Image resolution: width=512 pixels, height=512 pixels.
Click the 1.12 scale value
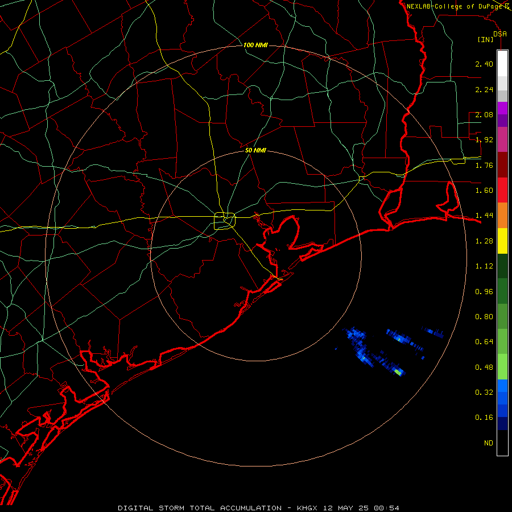point(484,266)
